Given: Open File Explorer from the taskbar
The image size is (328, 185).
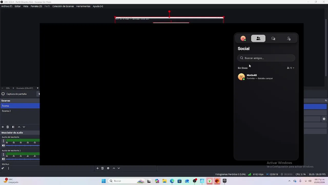Looking at the screenshot, I should click(x=165, y=181).
